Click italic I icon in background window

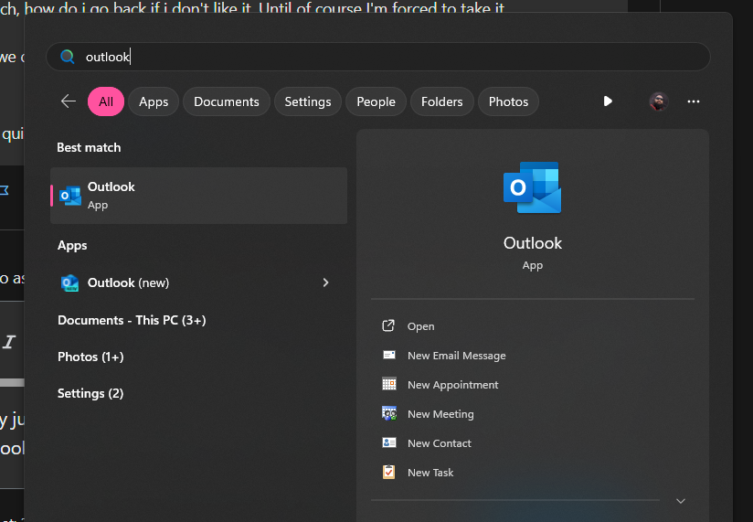9,342
